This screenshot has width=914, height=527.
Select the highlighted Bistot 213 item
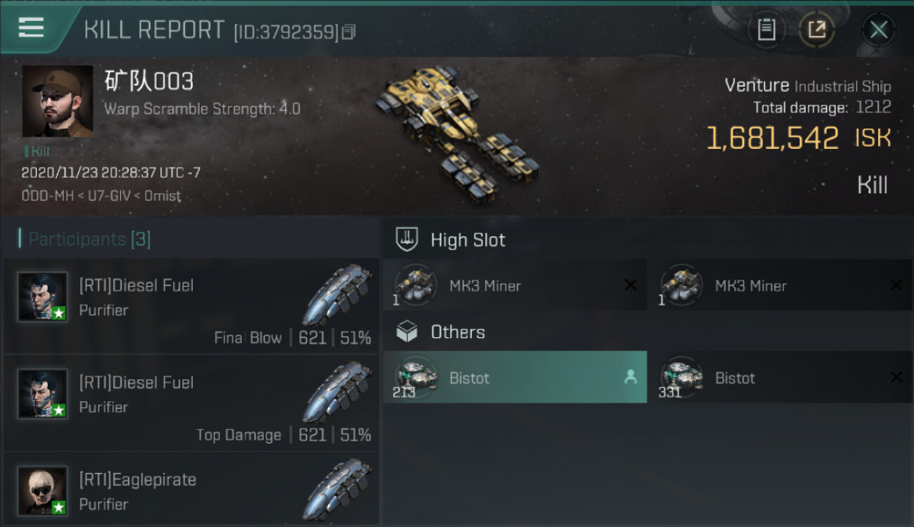click(515, 377)
